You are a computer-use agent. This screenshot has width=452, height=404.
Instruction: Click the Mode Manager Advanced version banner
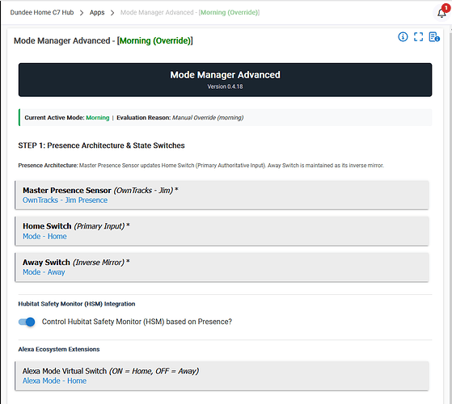[x=225, y=80]
